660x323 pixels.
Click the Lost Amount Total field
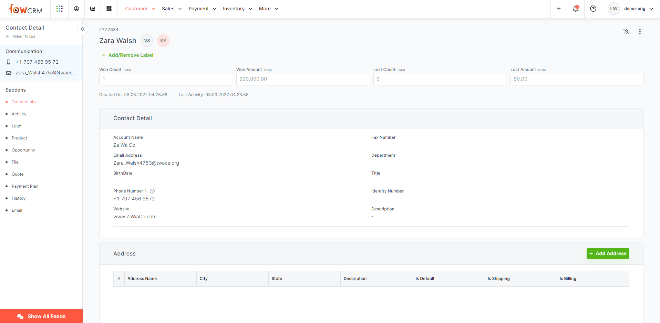click(577, 79)
